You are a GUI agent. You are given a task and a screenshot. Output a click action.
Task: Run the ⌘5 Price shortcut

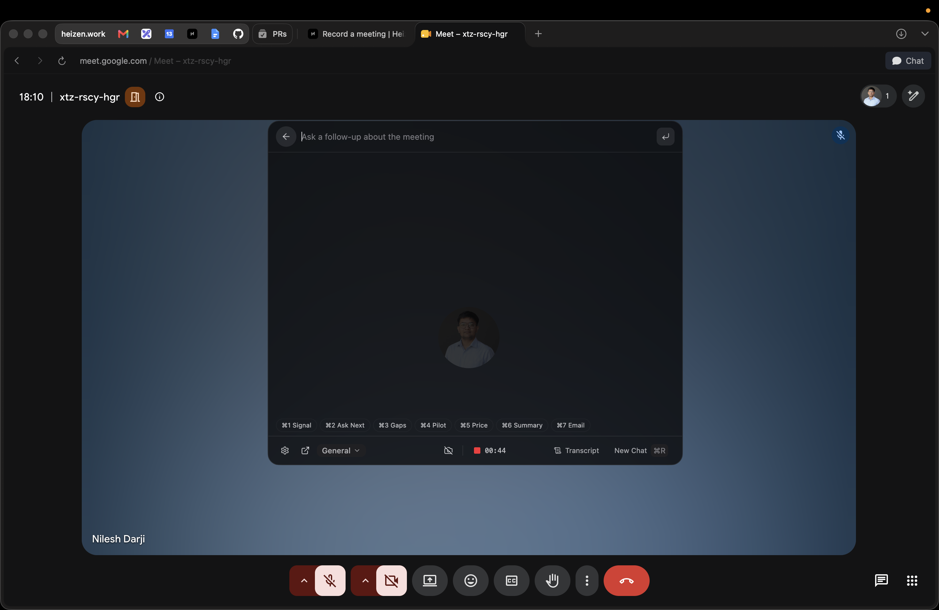(x=474, y=425)
